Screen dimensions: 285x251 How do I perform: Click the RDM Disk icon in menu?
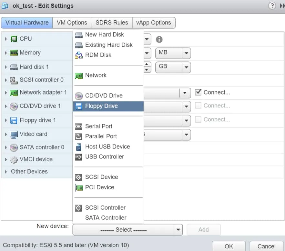[x=79, y=55]
